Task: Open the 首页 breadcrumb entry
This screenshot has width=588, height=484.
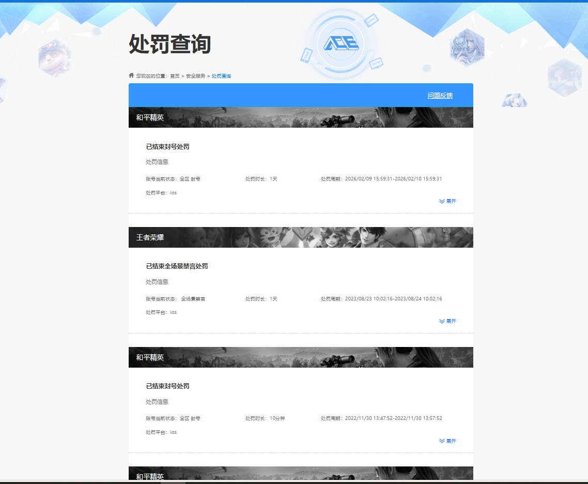Action: click(x=175, y=75)
